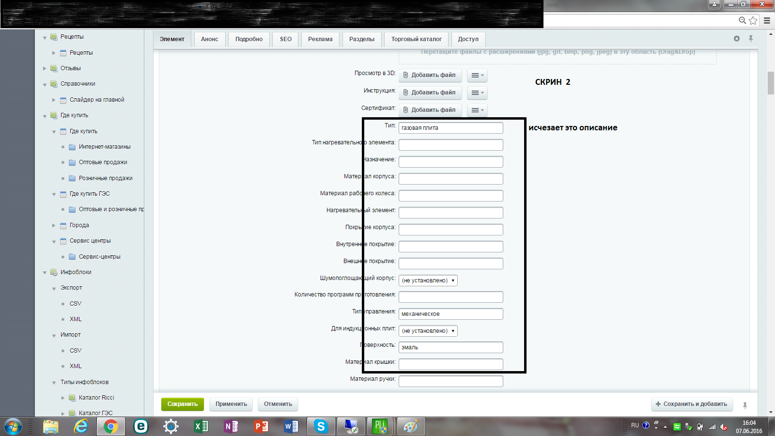Open OneNote from the taskbar
Image resolution: width=775 pixels, height=436 pixels.
coord(231,427)
